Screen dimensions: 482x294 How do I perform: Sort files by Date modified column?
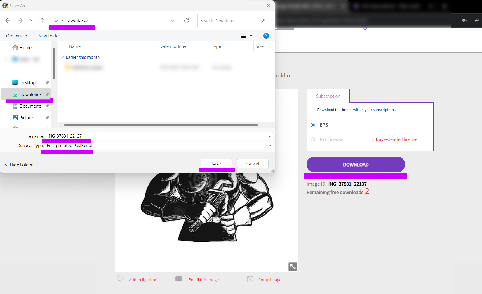pyautogui.click(x=173, y=46)
